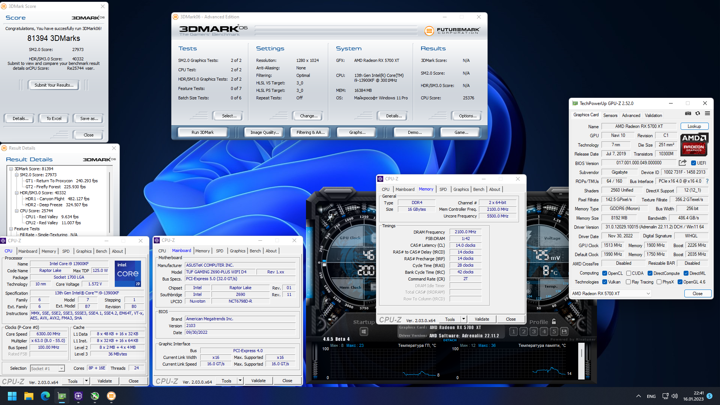Screen dimensions: 720x405
Task: Toggle CUDA checkbox in GPU-Z
Action: point(628,273)
